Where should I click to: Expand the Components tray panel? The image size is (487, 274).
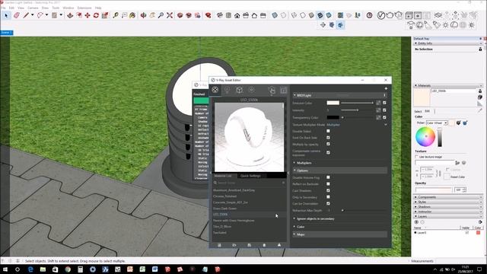(447, 197)
